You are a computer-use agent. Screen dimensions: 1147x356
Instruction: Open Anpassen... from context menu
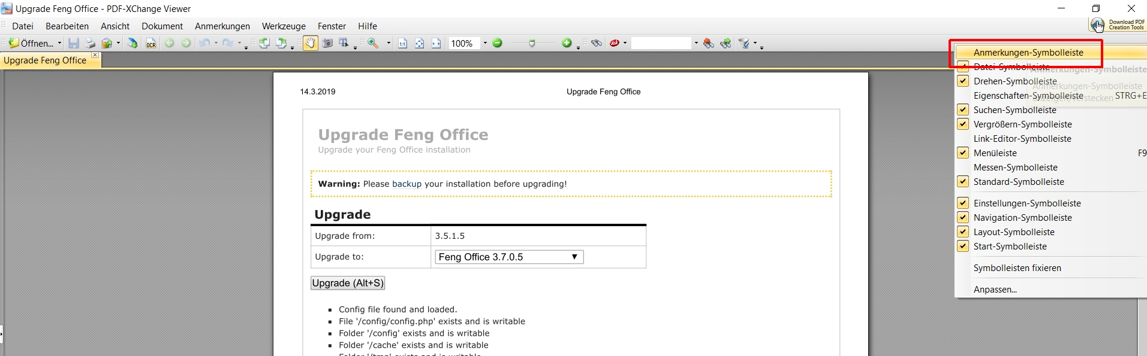[995, 290]
